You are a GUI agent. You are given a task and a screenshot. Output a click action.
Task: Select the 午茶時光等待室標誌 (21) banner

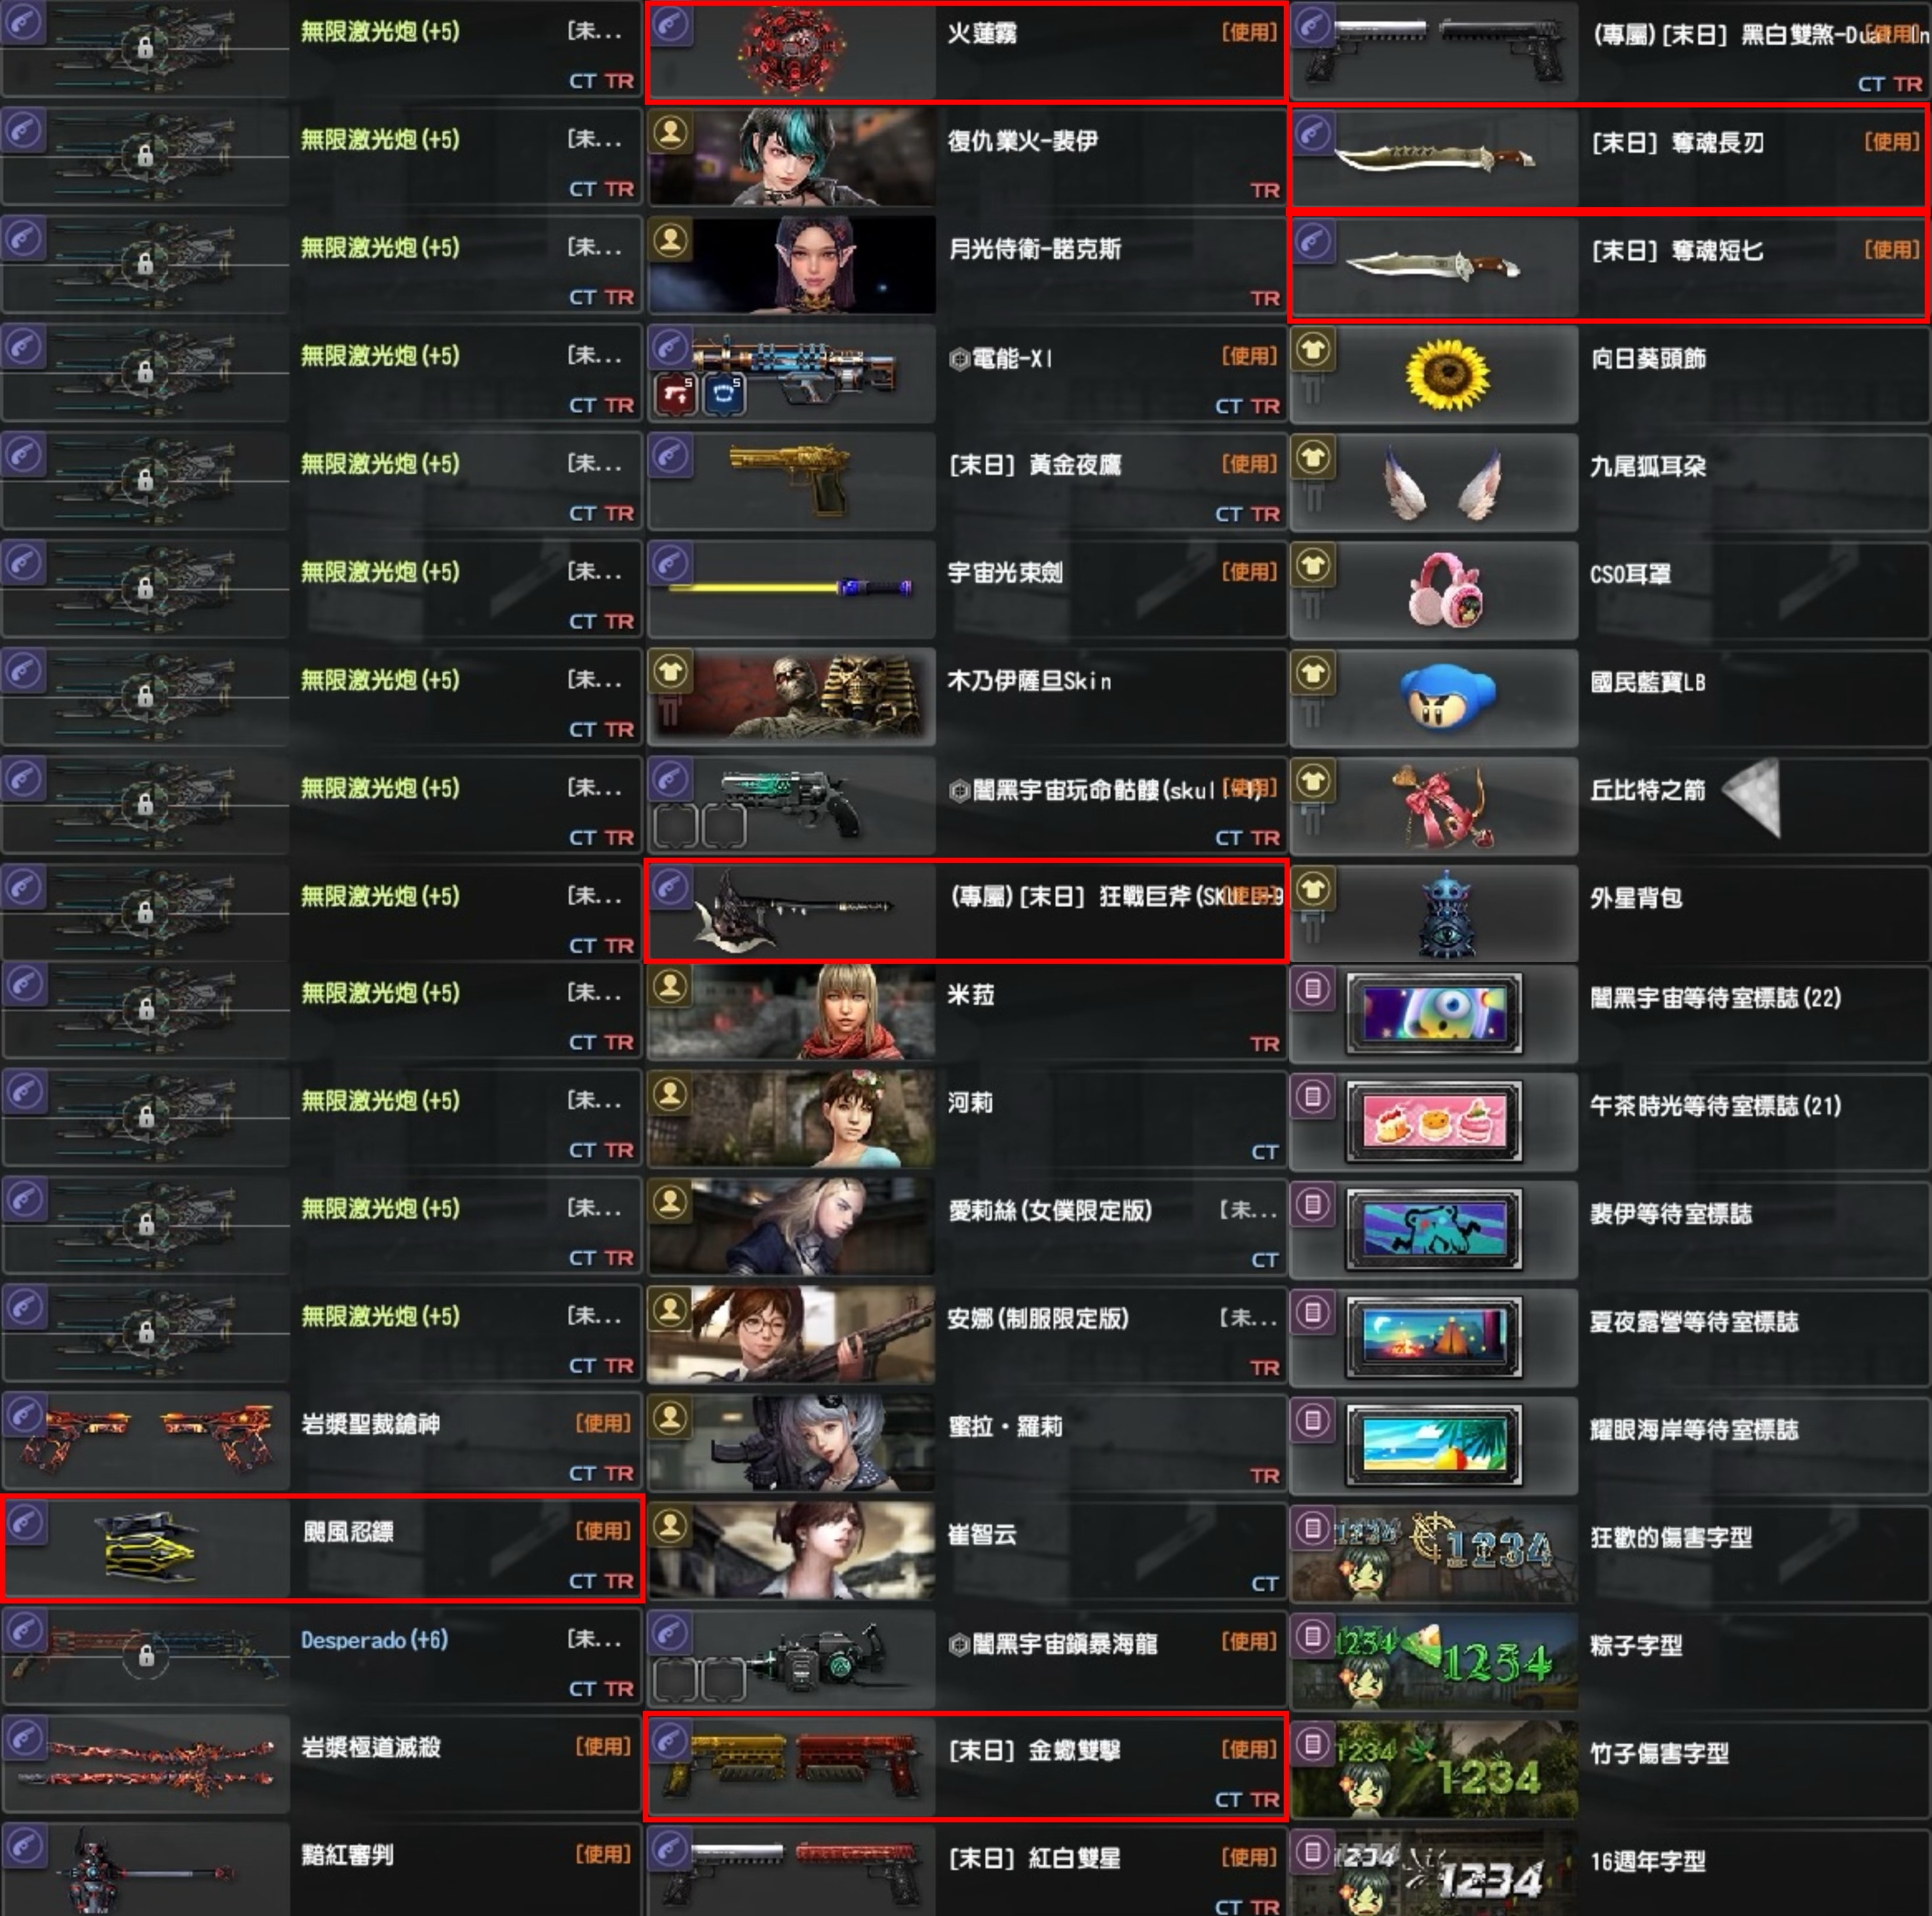pos(1434,1121)
